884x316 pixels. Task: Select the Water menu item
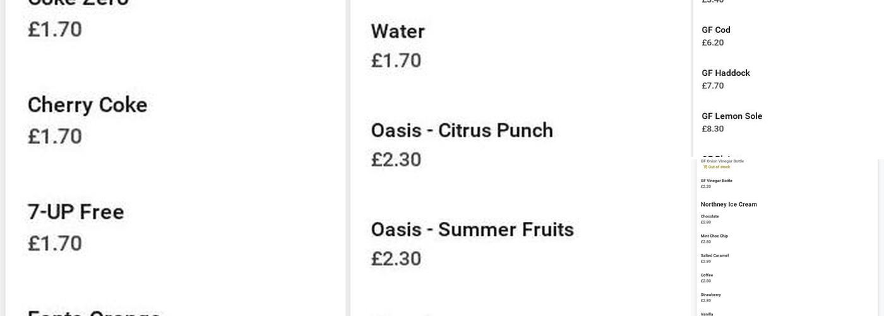398,32
